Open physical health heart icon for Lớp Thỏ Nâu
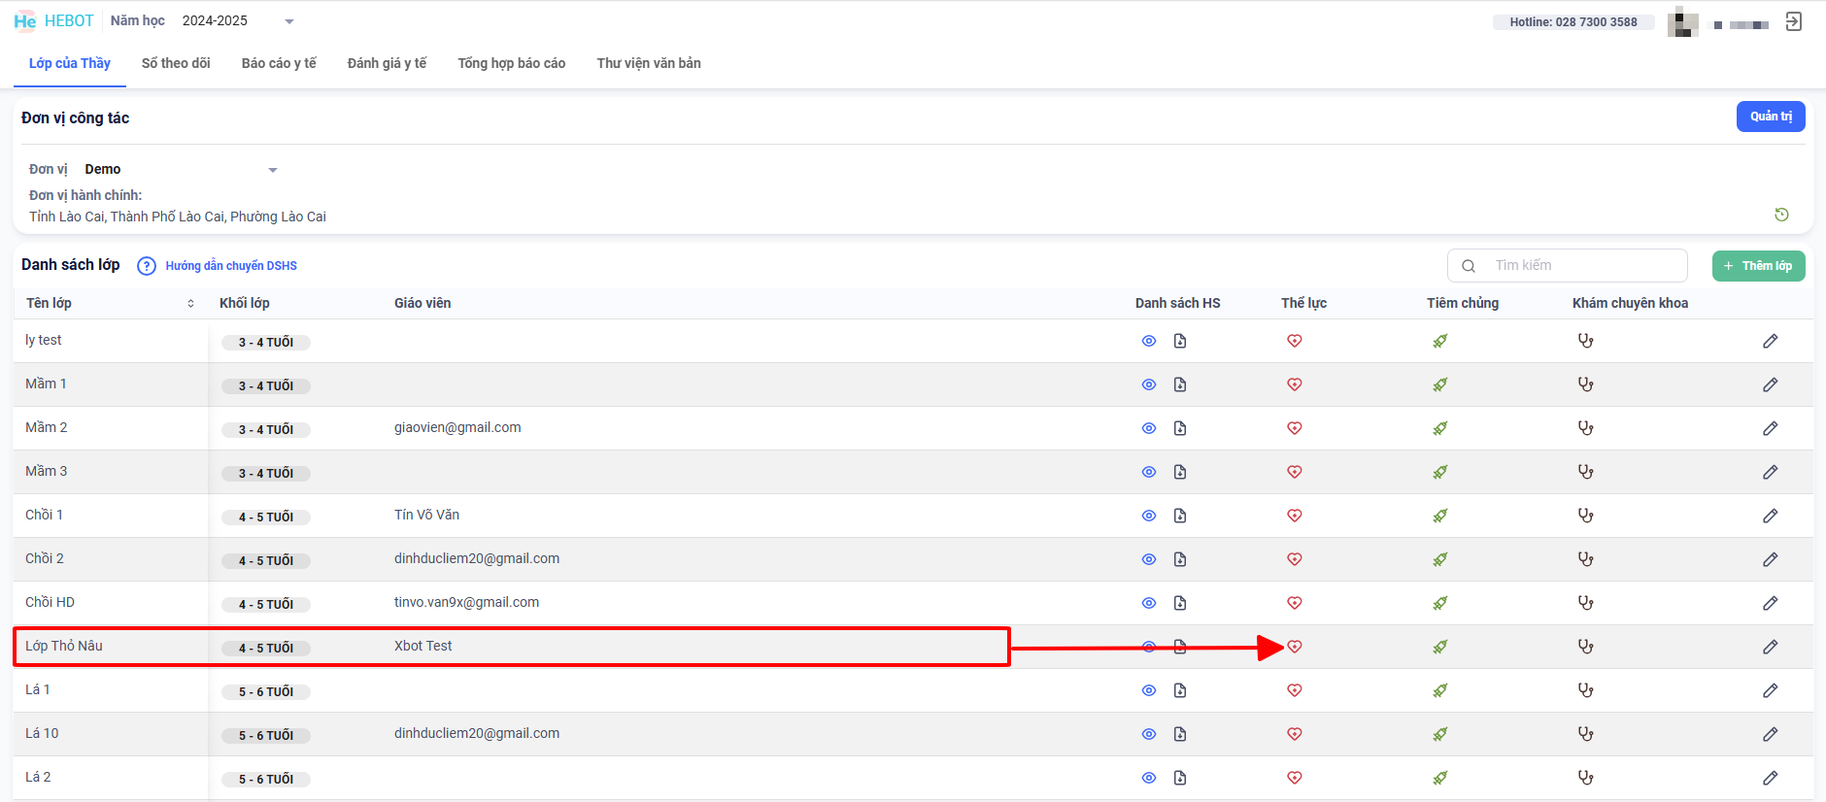Image resolution: width=1826 pixels, height=802 pixels. click(x=1295, y=647)
